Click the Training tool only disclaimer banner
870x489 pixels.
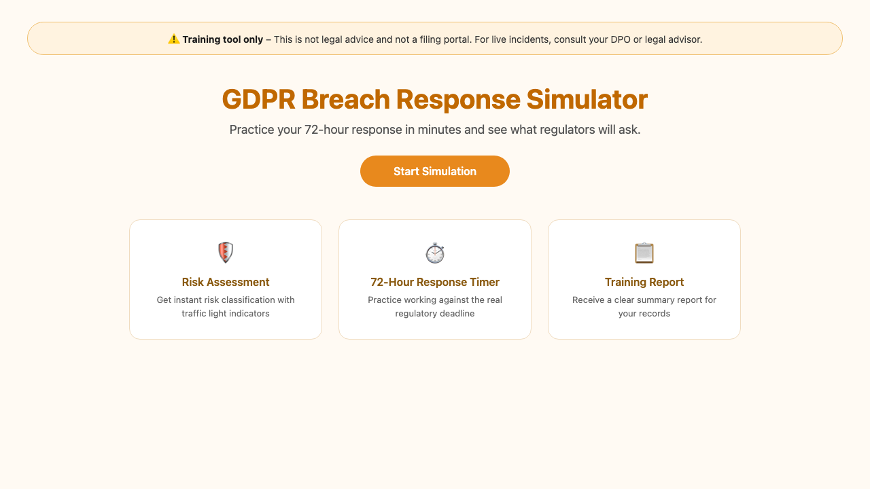(x=434, y=39)
